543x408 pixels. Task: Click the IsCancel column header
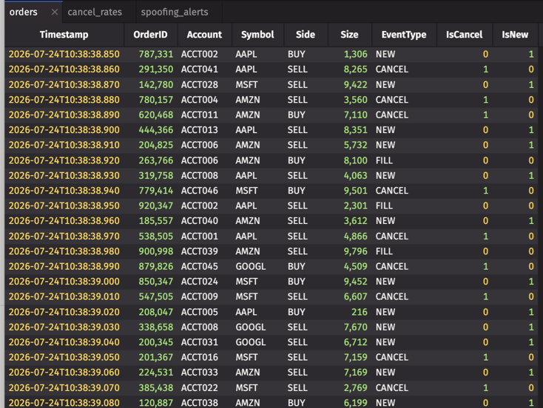[464, 35]
